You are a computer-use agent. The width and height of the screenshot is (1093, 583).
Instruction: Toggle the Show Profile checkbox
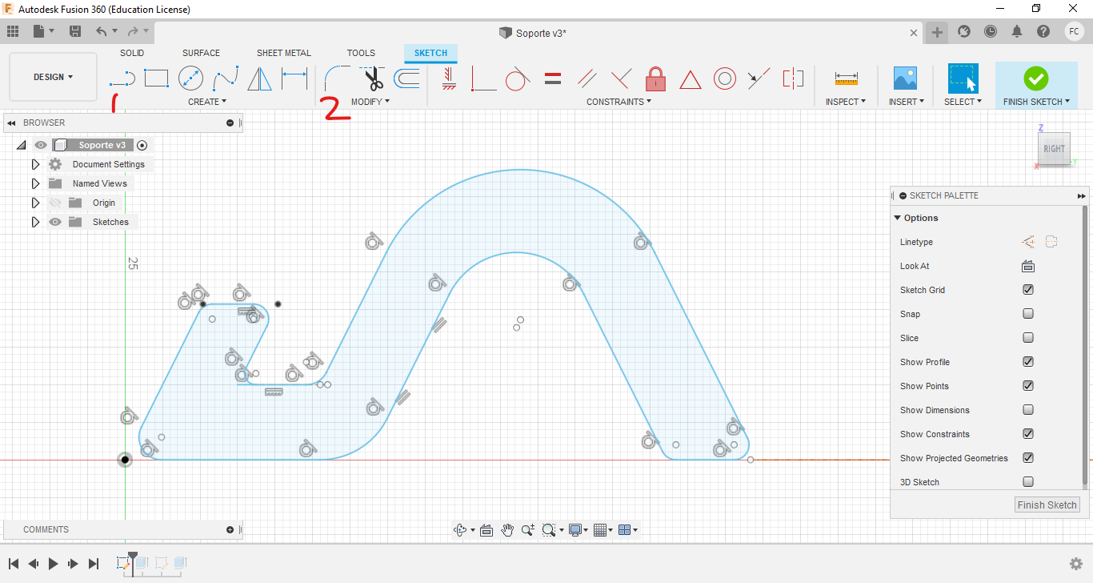tap(1028, 362)
